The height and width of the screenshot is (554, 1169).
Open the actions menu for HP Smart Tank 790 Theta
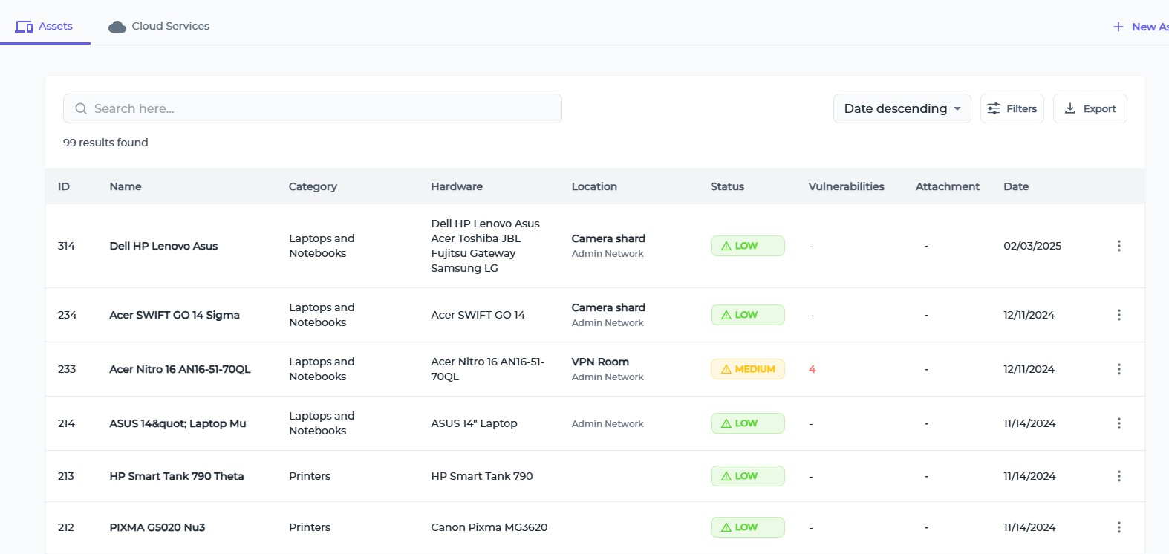1118,476
